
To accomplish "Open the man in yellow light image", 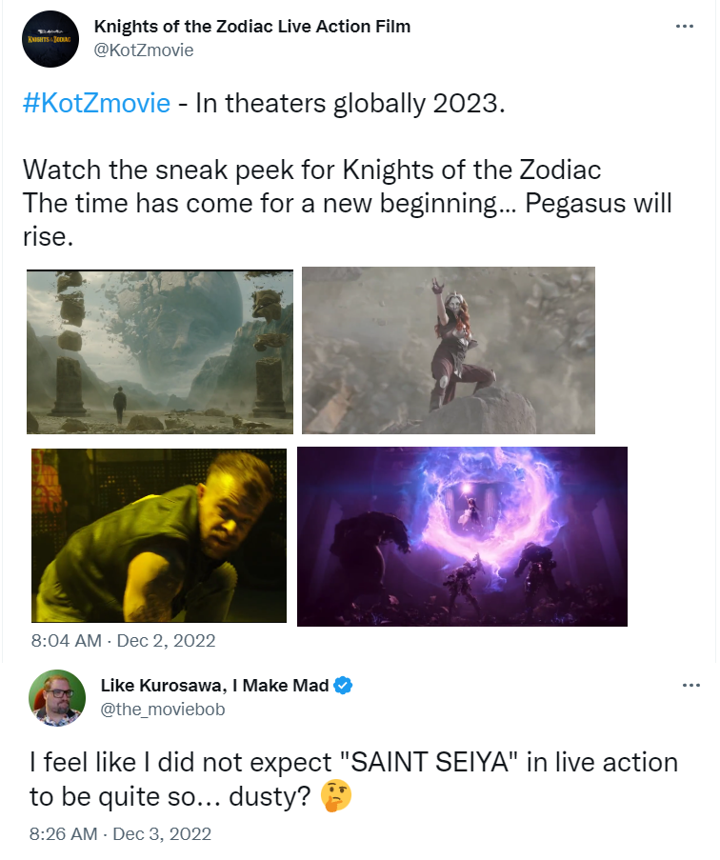I will [x=159, y=535].
